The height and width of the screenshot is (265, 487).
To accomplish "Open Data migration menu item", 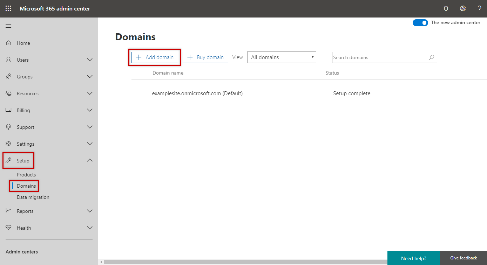I will [x=33, y=197].
